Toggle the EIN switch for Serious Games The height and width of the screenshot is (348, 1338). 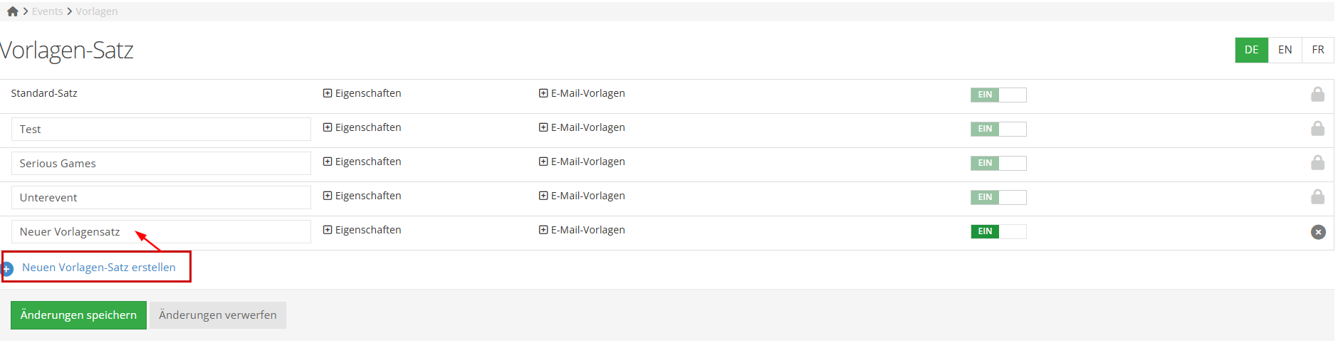click(998, 163)
